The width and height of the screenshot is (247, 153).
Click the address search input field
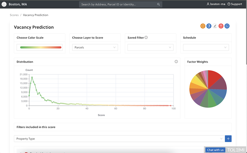[117, 4]
